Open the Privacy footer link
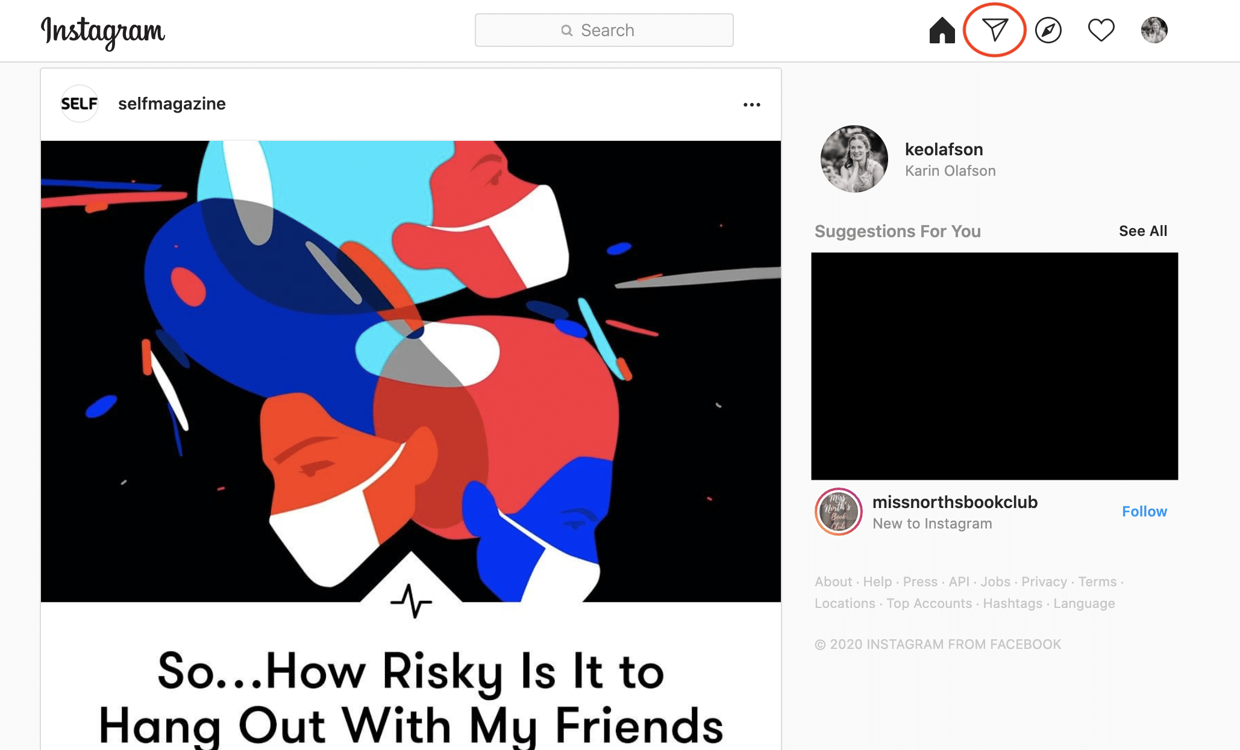Screen dimensions: 1240x750 pyautogui.click(x=1044, y=581)
